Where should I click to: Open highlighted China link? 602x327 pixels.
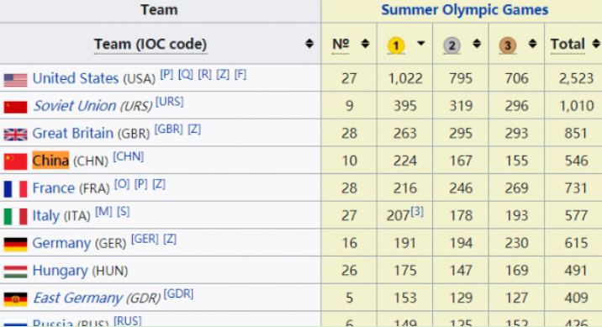point(50,161)
